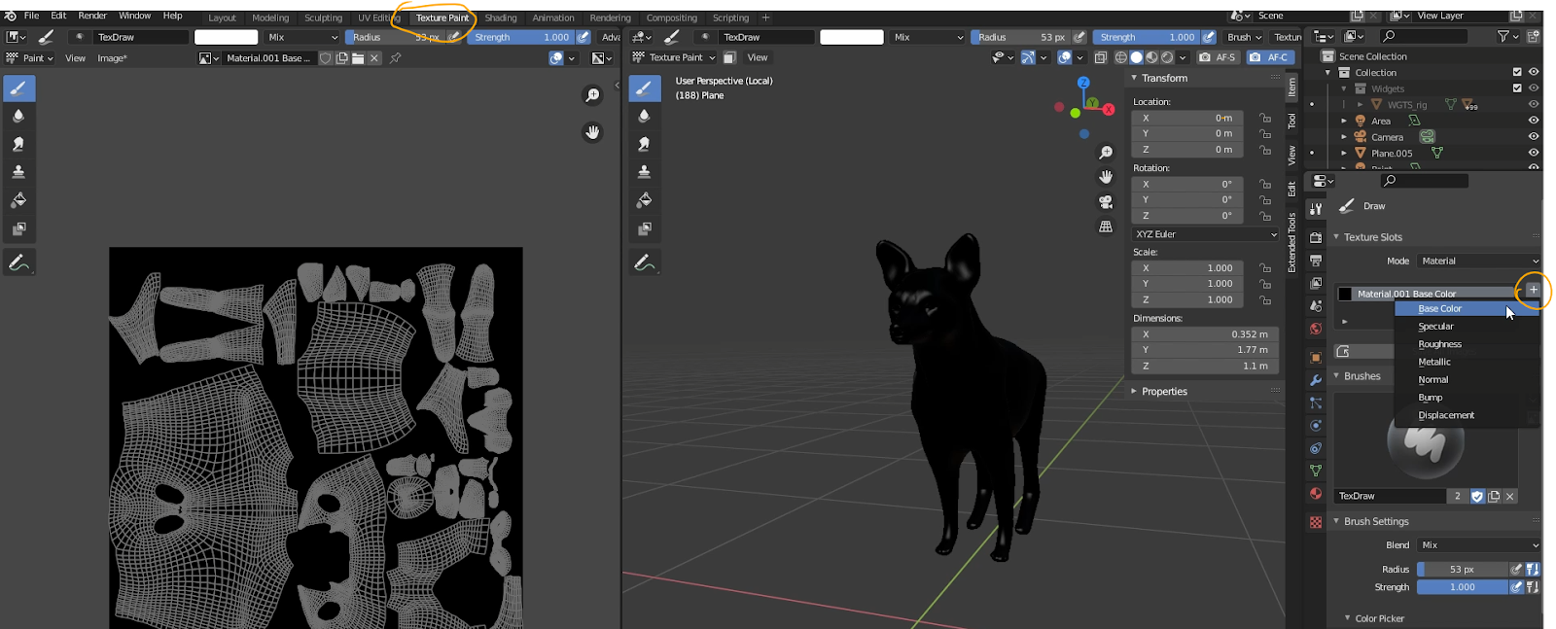Image resolution: width=1556 pixels, height=629 pixels.
Task: Open the Render menu in top bar
Action: point(92,16)
